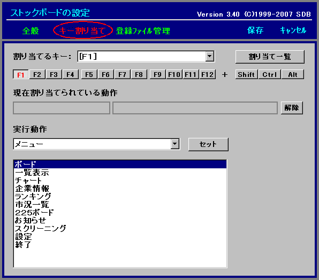This screenshot has width=319, height=280.
Task: Select the F12 key button
Action: 208,74
